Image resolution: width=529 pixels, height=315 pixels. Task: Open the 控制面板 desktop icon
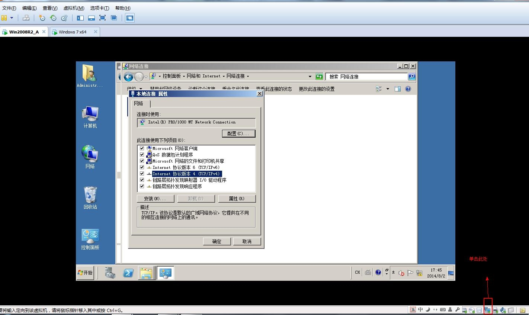coord(90,239)
